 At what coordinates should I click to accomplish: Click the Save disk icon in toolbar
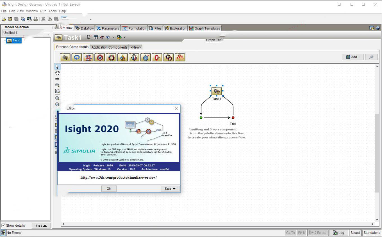tap(16, 19)
